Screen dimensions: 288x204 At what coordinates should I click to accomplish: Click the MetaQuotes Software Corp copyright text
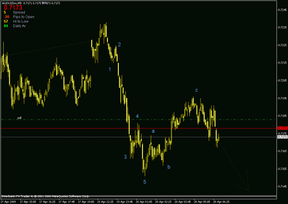point(45,197)
